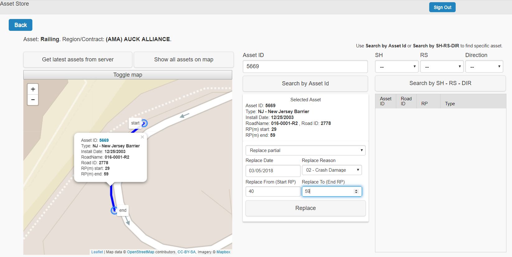This screenshot has height=257, width=512.
Task: Open the Direction dropdown
Action: [484, 67]
